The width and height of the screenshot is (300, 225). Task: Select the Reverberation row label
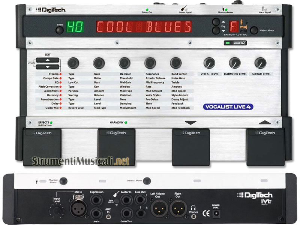(x=47, y=100)
